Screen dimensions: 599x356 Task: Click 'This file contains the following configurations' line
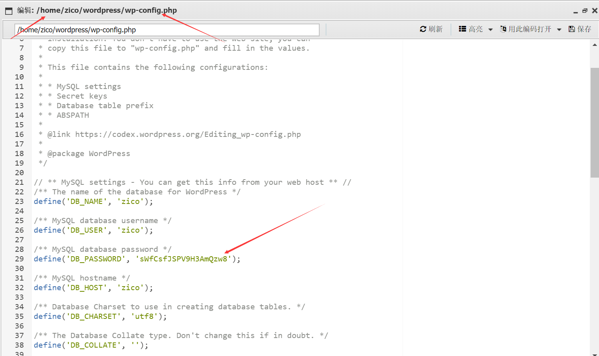(153, 67)
